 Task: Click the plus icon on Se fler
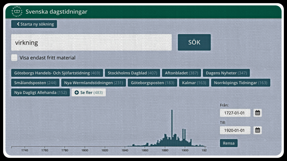point(76,92)
